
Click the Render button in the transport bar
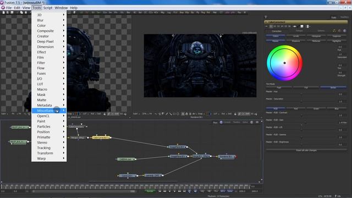point(150,191)
